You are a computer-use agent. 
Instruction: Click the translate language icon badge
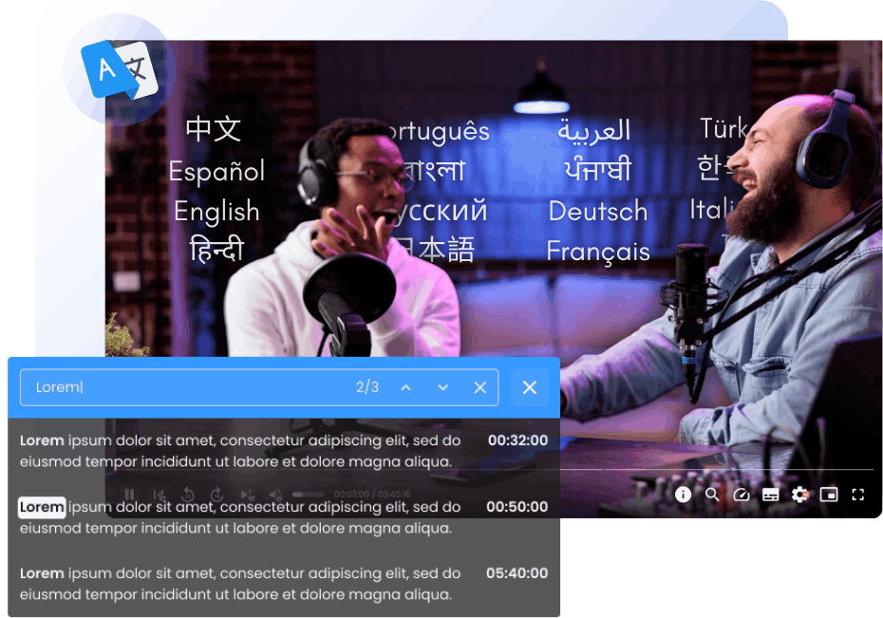(x=120, y=70)
